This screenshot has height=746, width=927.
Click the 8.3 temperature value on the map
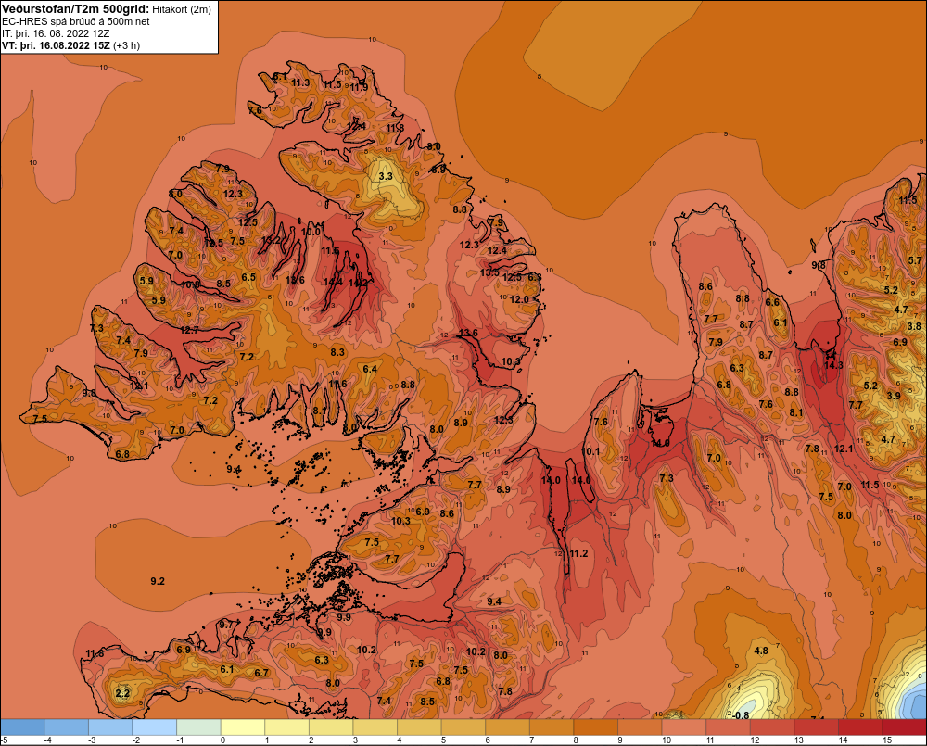(x=337, y=352)
